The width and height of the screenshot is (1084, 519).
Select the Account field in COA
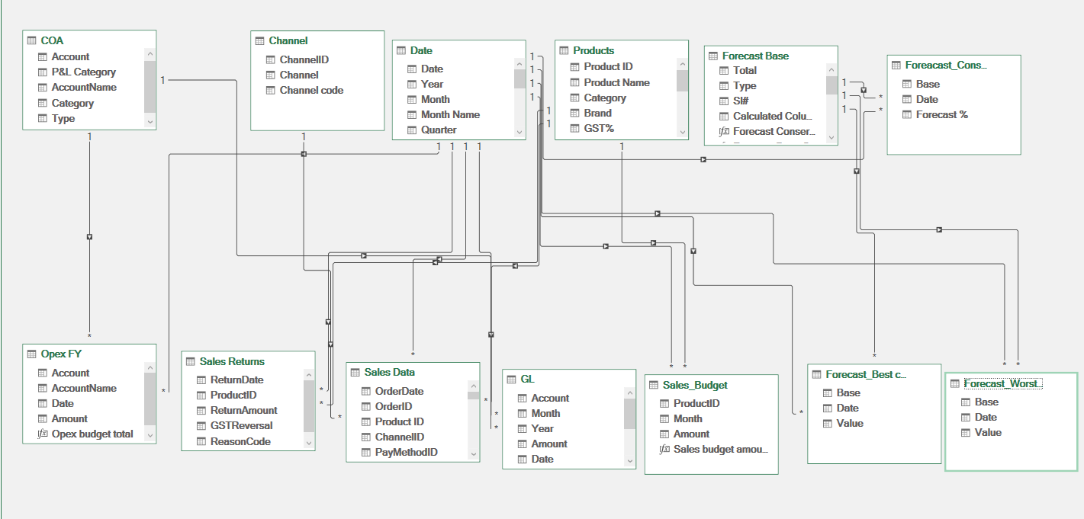tap(70, 56)
